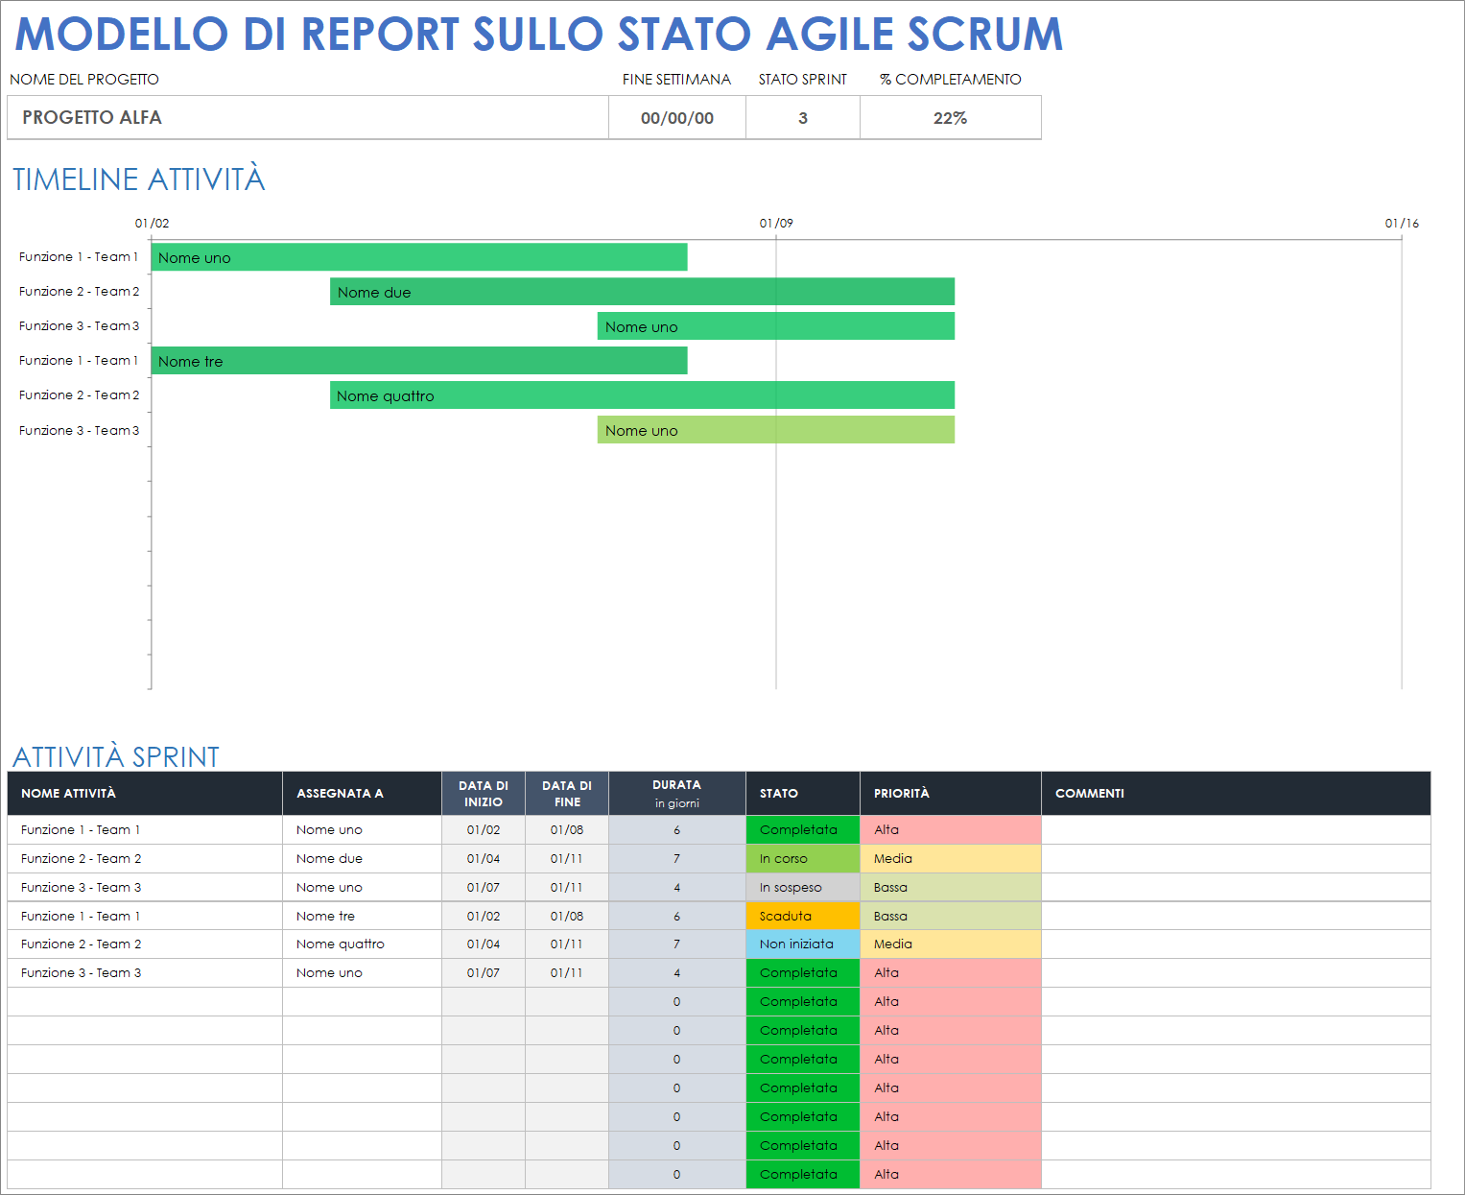This screenshot has height=1195, width=1465.
Task: Select the Stato Sprint value 3
Action: pos(803,117)
